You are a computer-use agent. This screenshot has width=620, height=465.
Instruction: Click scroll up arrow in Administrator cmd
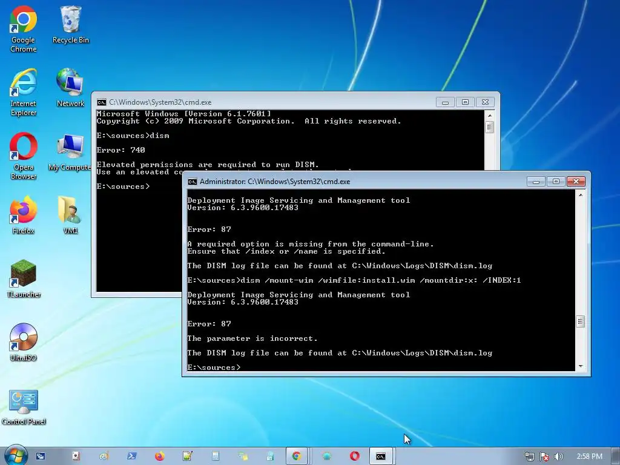581,195
